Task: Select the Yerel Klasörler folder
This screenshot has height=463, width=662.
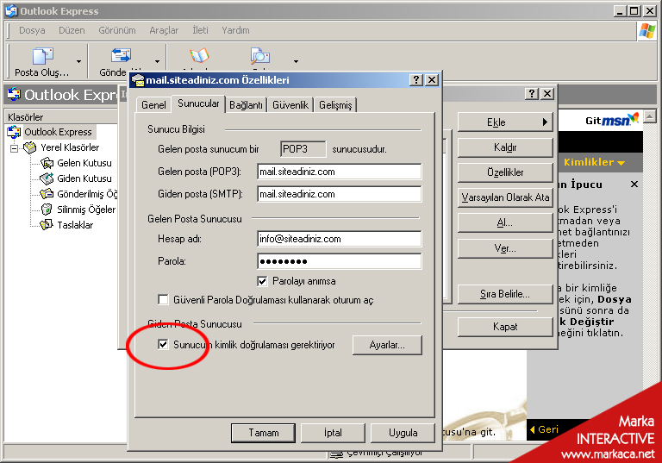Action: point(70,147)
